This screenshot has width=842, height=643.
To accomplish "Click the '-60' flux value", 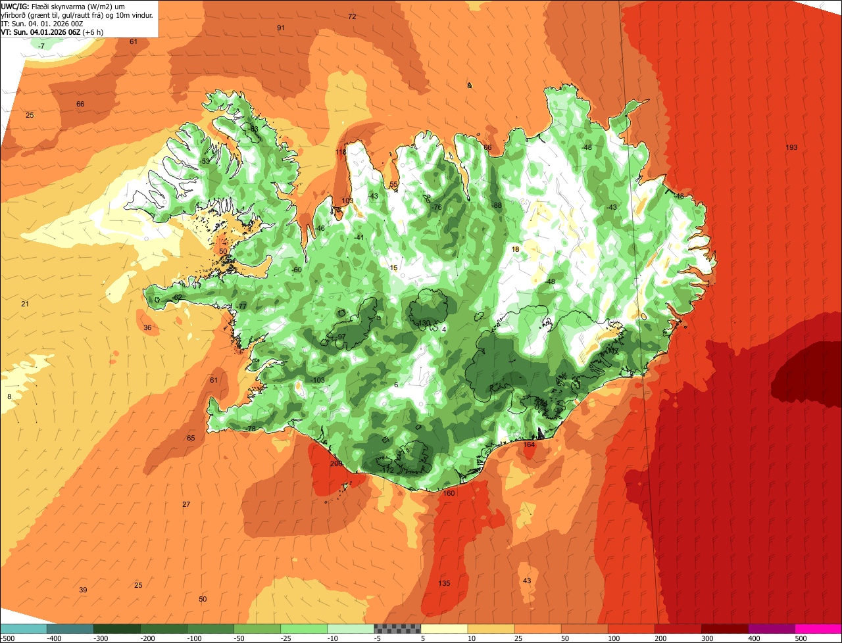I will [x=297, y=270].
